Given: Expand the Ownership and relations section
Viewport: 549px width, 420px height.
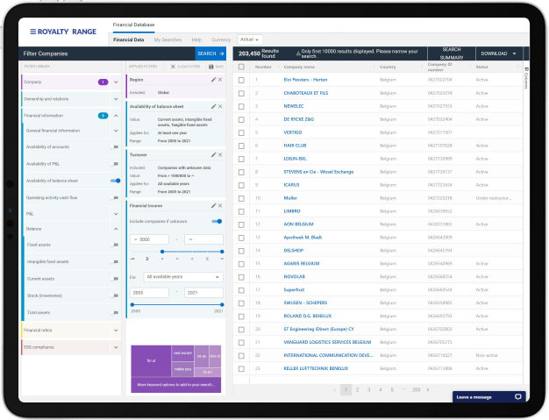Looking at the screenshot, I should click(x=115, y=98).
